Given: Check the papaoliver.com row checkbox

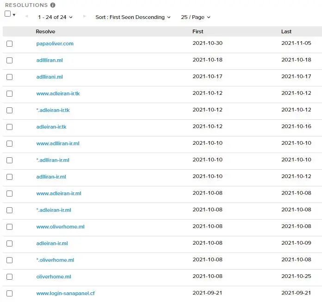Looking at the screenshot, I should 9,44.
